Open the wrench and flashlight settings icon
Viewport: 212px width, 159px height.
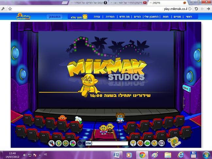pos(51,143)
